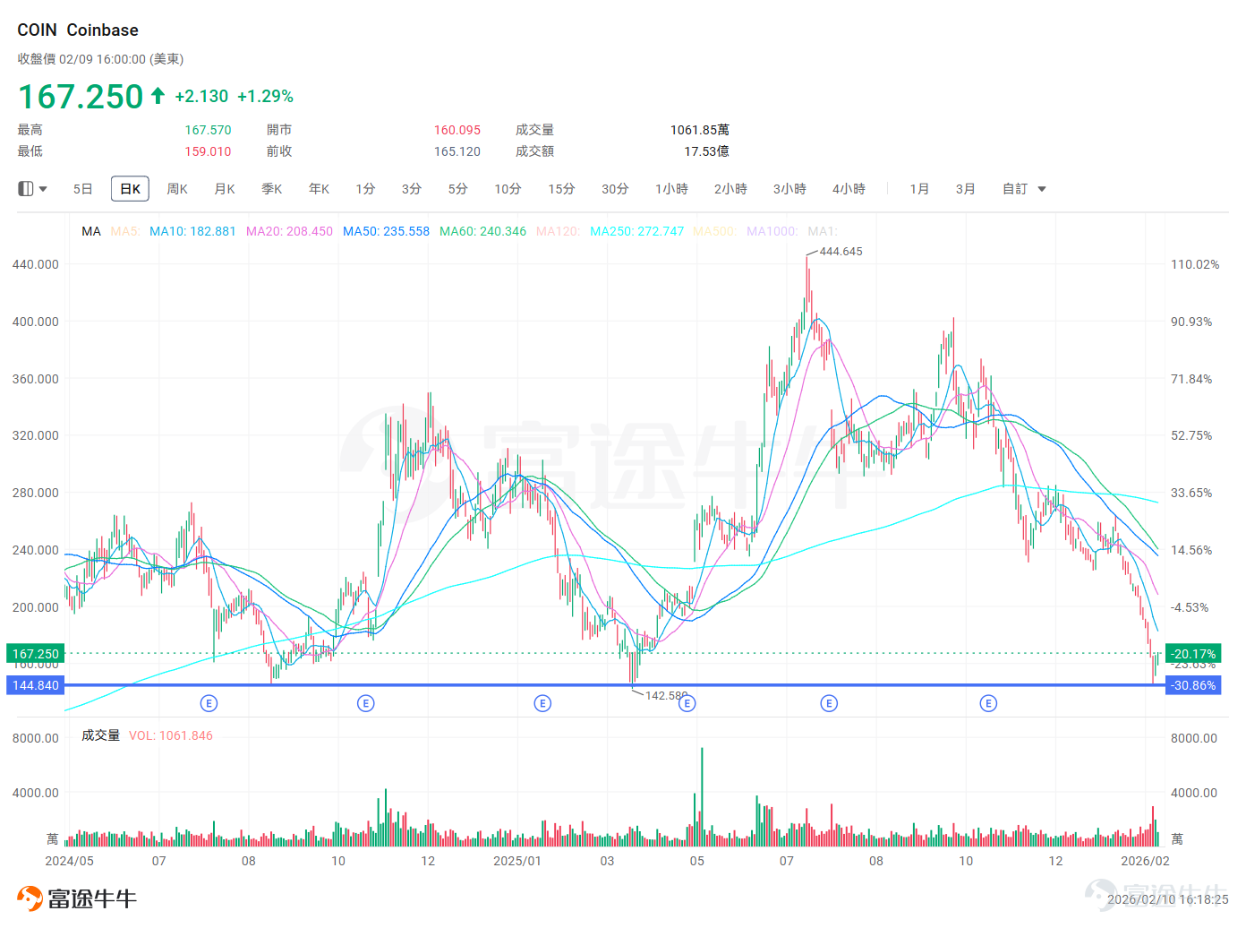Click the 142.580 low price label

click(x=667, y=696)
